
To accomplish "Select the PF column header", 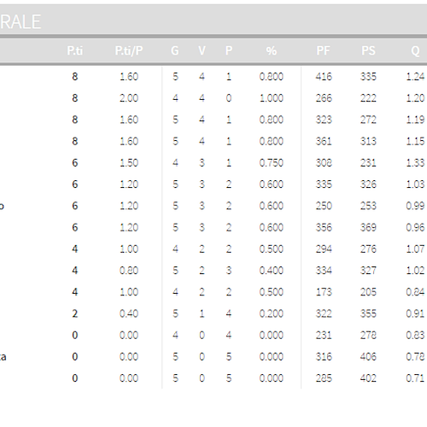I will click(323, 51).
